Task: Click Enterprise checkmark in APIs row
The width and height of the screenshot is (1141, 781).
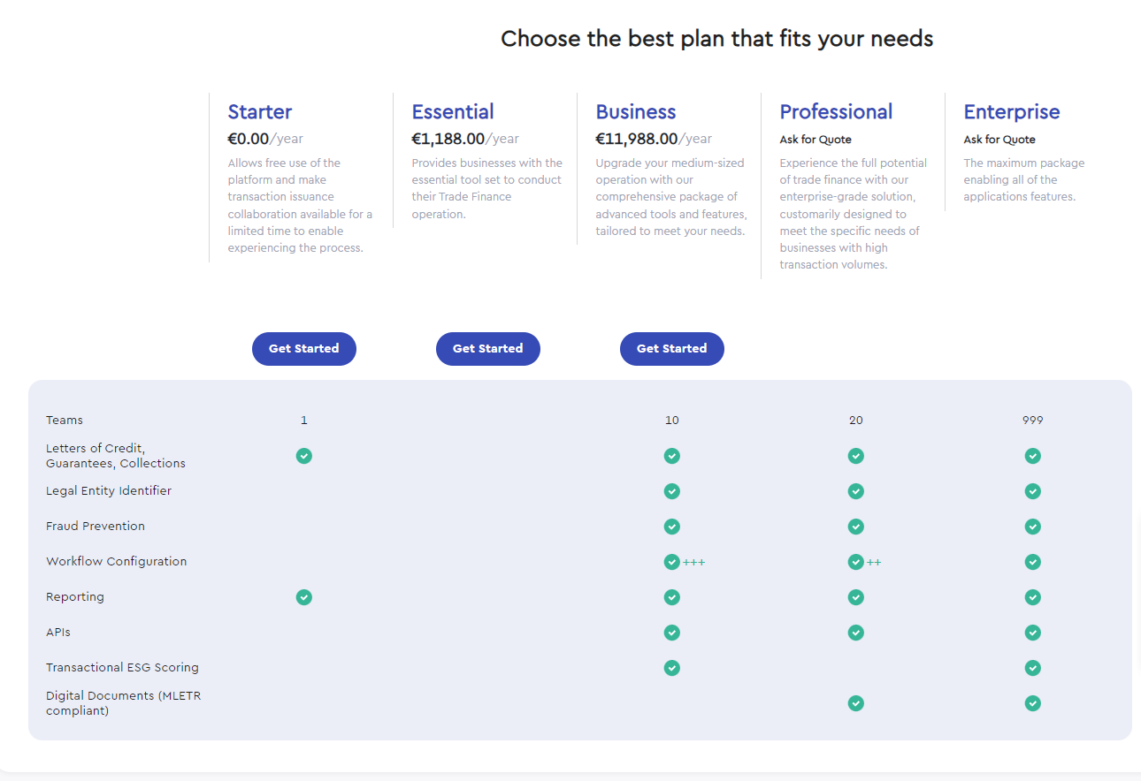Action: [1033, 633]
